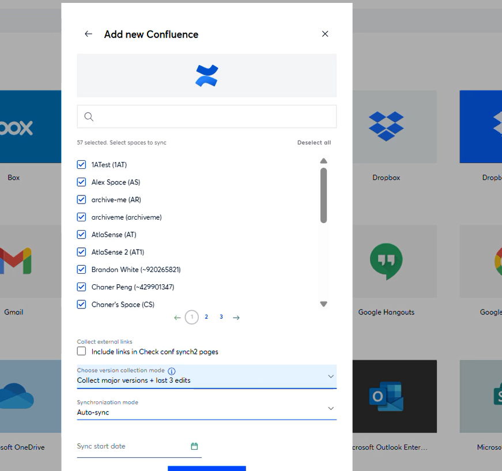Switch to page 2 of spaces
This screenshot has width=502, height=471.
click(206, 317)
